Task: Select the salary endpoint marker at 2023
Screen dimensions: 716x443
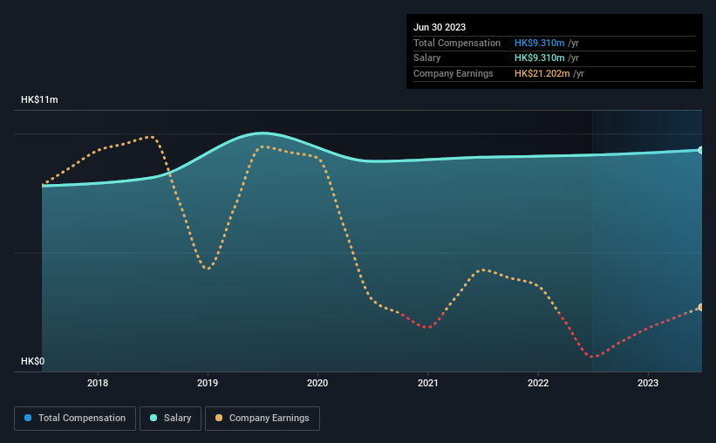Action: click(700, 150)
